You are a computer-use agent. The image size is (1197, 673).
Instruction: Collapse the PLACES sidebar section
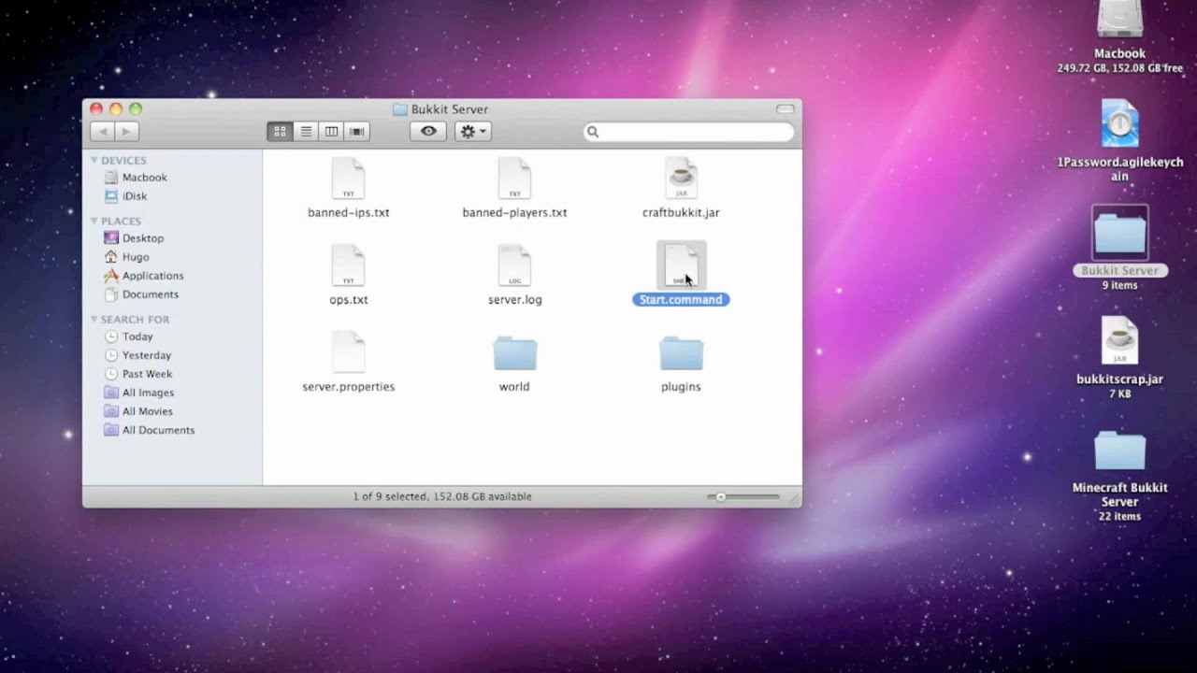point(94,221)
